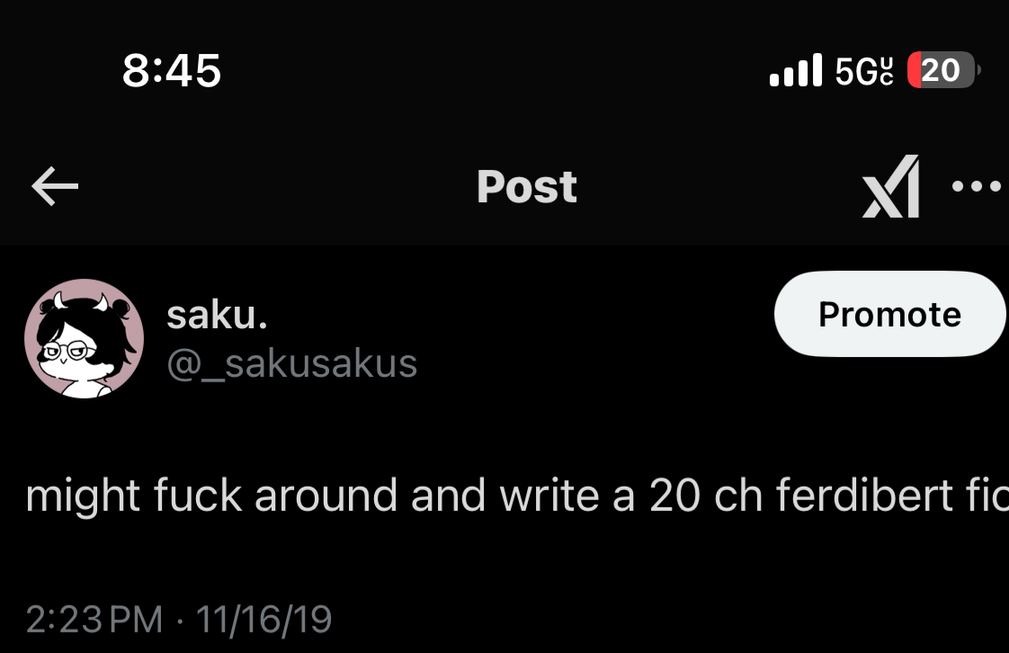Tap the 11/16/19 post date
Image resolution: width=1009 pixels, height=653 pixels.
point(263,619)
